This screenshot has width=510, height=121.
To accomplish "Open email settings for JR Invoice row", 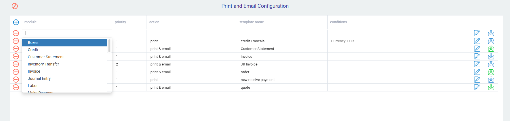I will click(x=491, y=64).
